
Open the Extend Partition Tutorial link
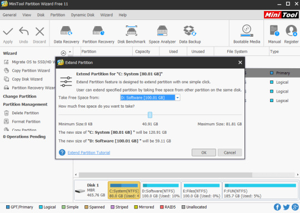click(89, 153)
